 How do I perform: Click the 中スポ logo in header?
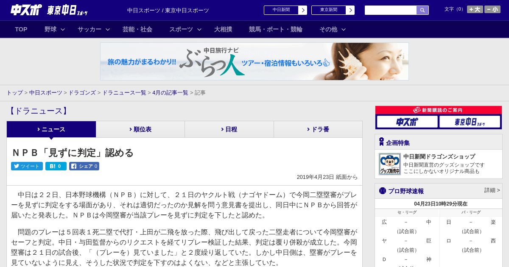pyautogui.click(x=26, y=10)
